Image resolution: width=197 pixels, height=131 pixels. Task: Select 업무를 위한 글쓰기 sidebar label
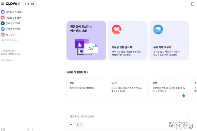(14, 12)
